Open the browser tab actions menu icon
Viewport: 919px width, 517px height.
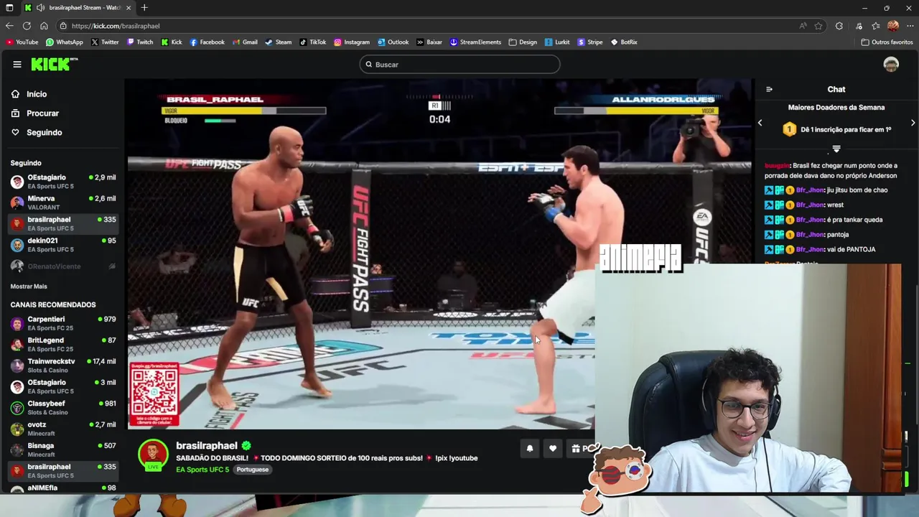pyautogui.click(x=9, y=8)
